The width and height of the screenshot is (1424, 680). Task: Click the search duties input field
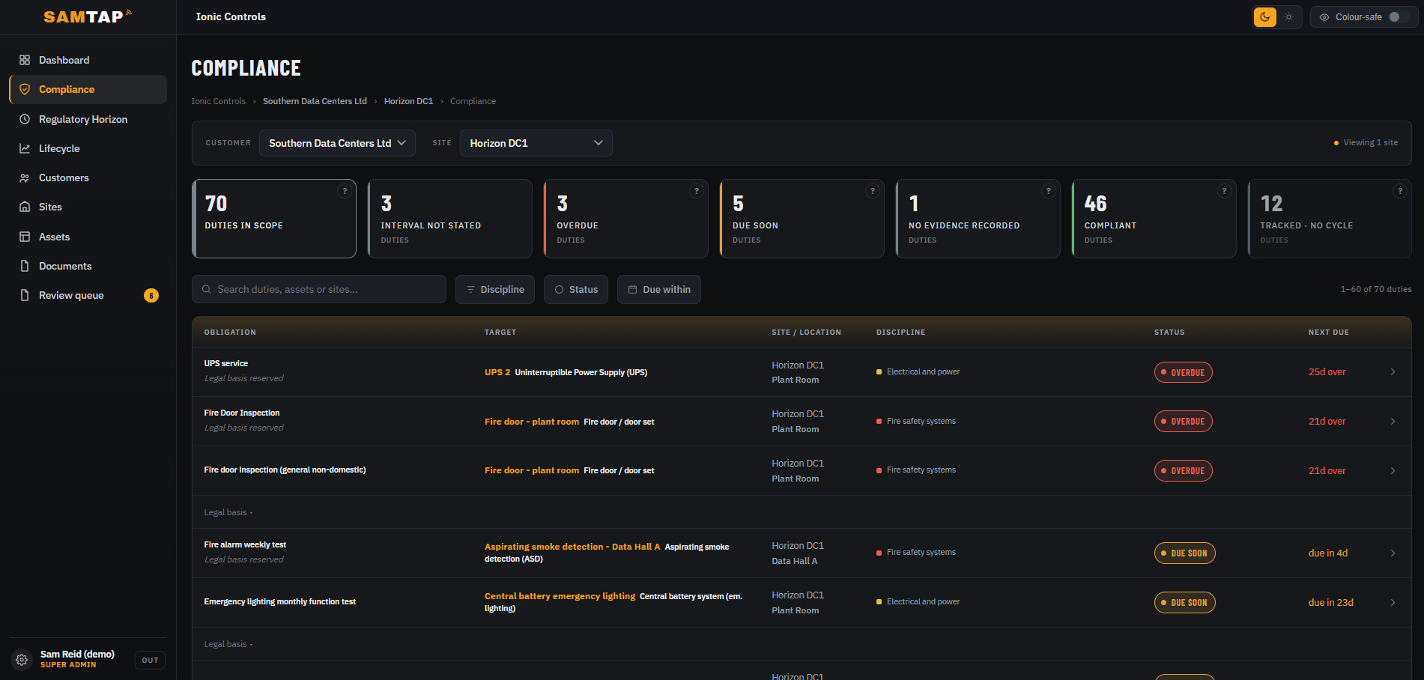coord(319,289)
